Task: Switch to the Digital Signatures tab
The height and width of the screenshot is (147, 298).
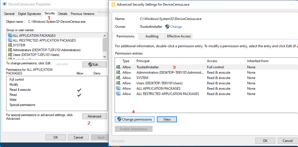Action: (x=29, y=14)
